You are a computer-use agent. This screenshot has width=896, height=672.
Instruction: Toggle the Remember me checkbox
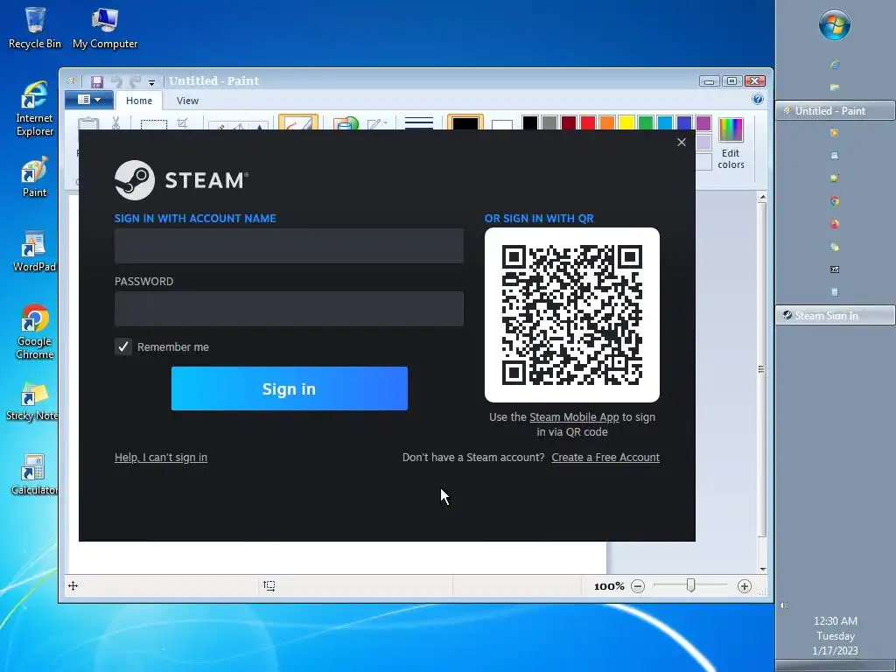click(123, 346)
